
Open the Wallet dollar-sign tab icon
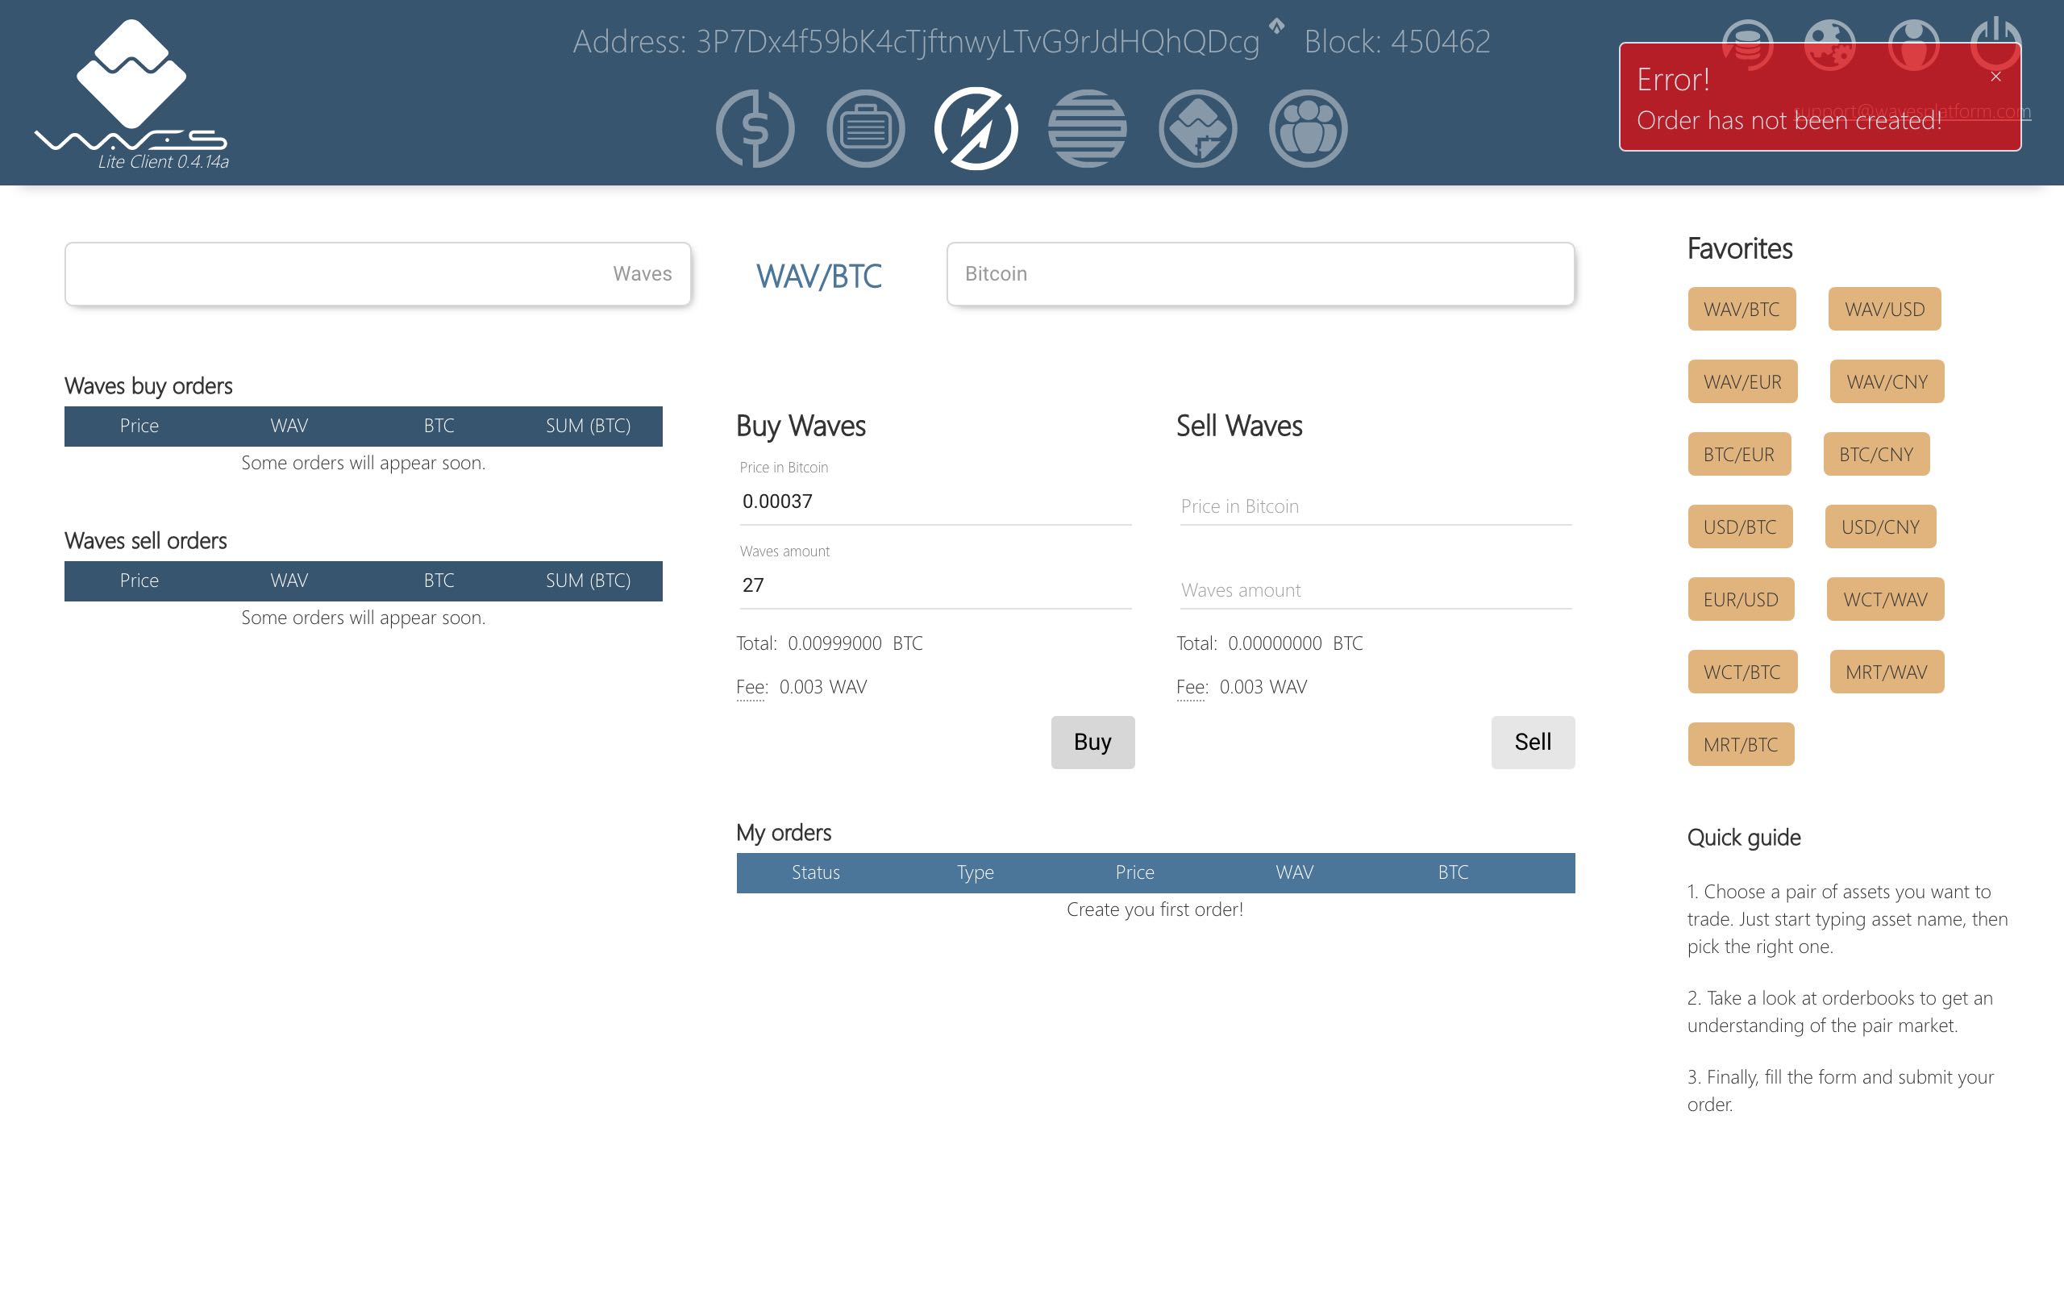pos(755,129)
